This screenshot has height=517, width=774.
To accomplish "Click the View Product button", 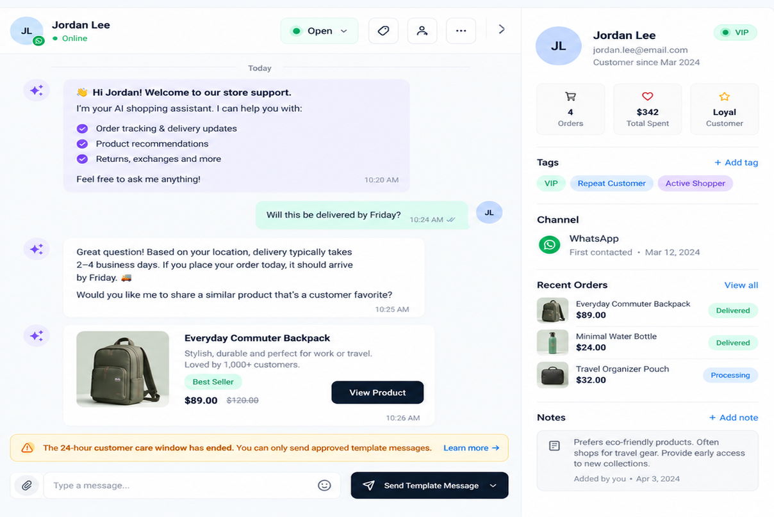I will click(x=377, y=392).
